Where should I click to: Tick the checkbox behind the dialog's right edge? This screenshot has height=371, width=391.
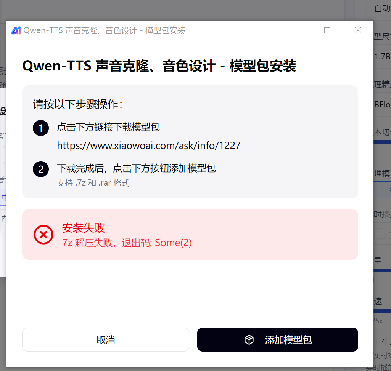[380, 234]
